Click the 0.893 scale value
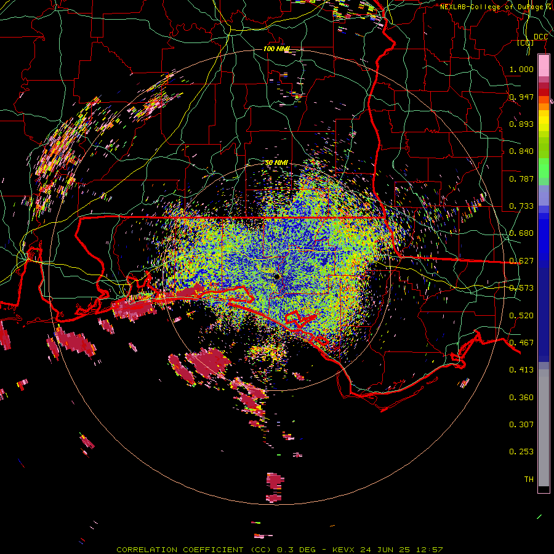This screenshot has height=554, width=554. point(521,124)
